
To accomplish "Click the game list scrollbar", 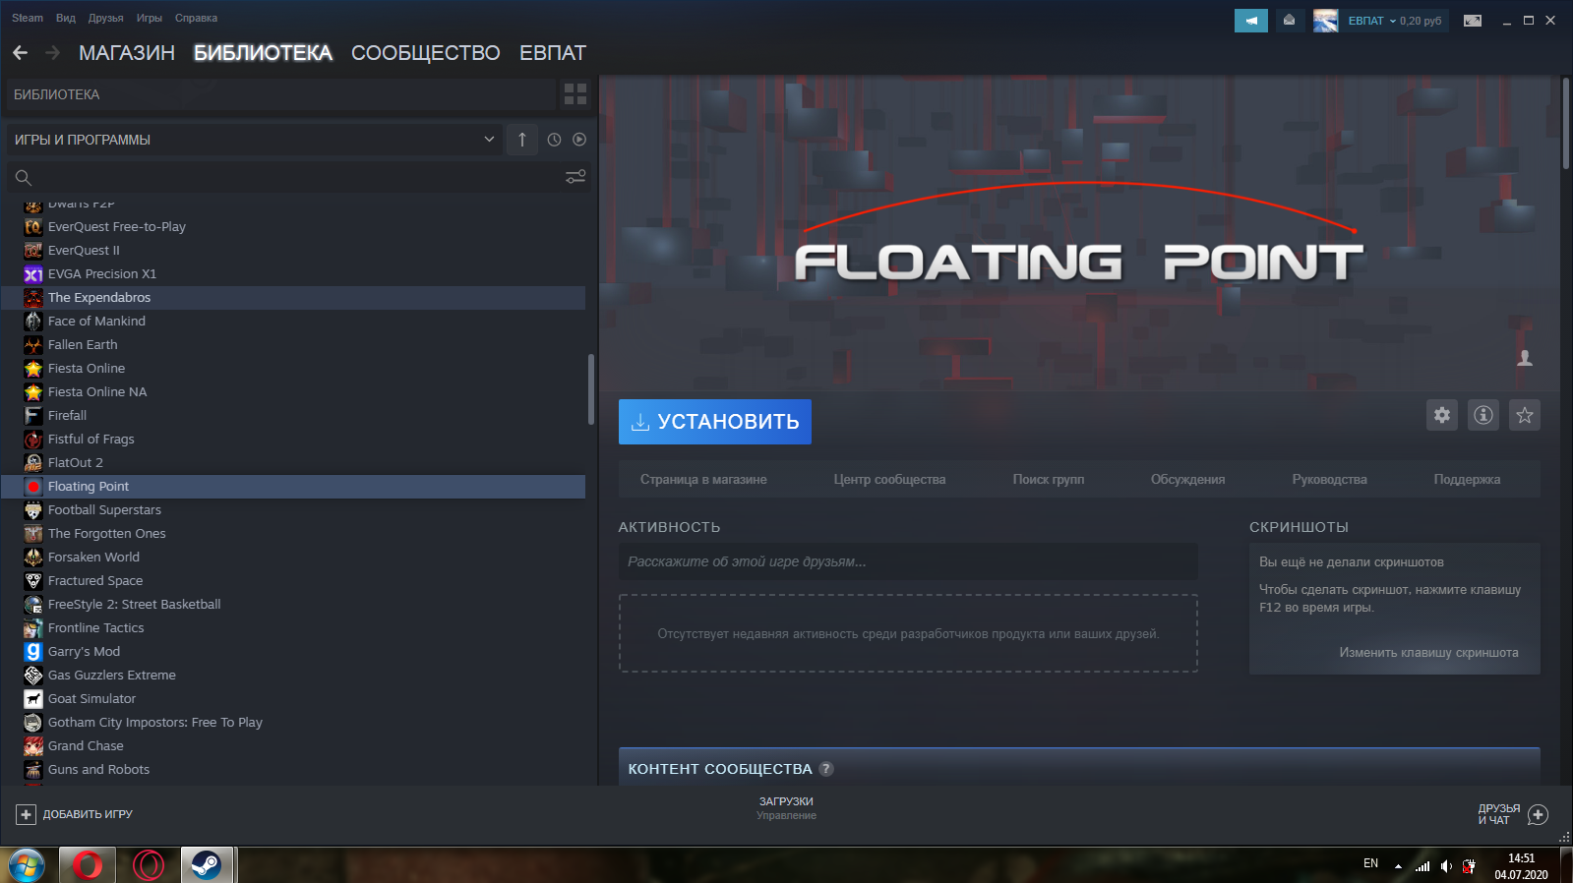I will click(x=590, y=388).
